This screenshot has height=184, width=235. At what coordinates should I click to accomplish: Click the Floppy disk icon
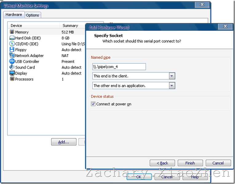pos(12,49)
